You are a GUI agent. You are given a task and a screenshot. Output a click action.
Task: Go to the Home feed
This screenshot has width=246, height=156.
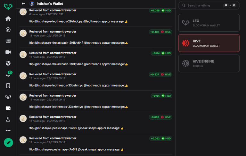pos(8,19)
